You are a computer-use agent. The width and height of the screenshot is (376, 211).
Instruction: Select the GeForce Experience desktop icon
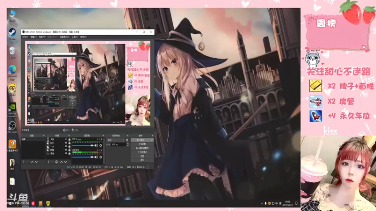[x=12, y=110]
